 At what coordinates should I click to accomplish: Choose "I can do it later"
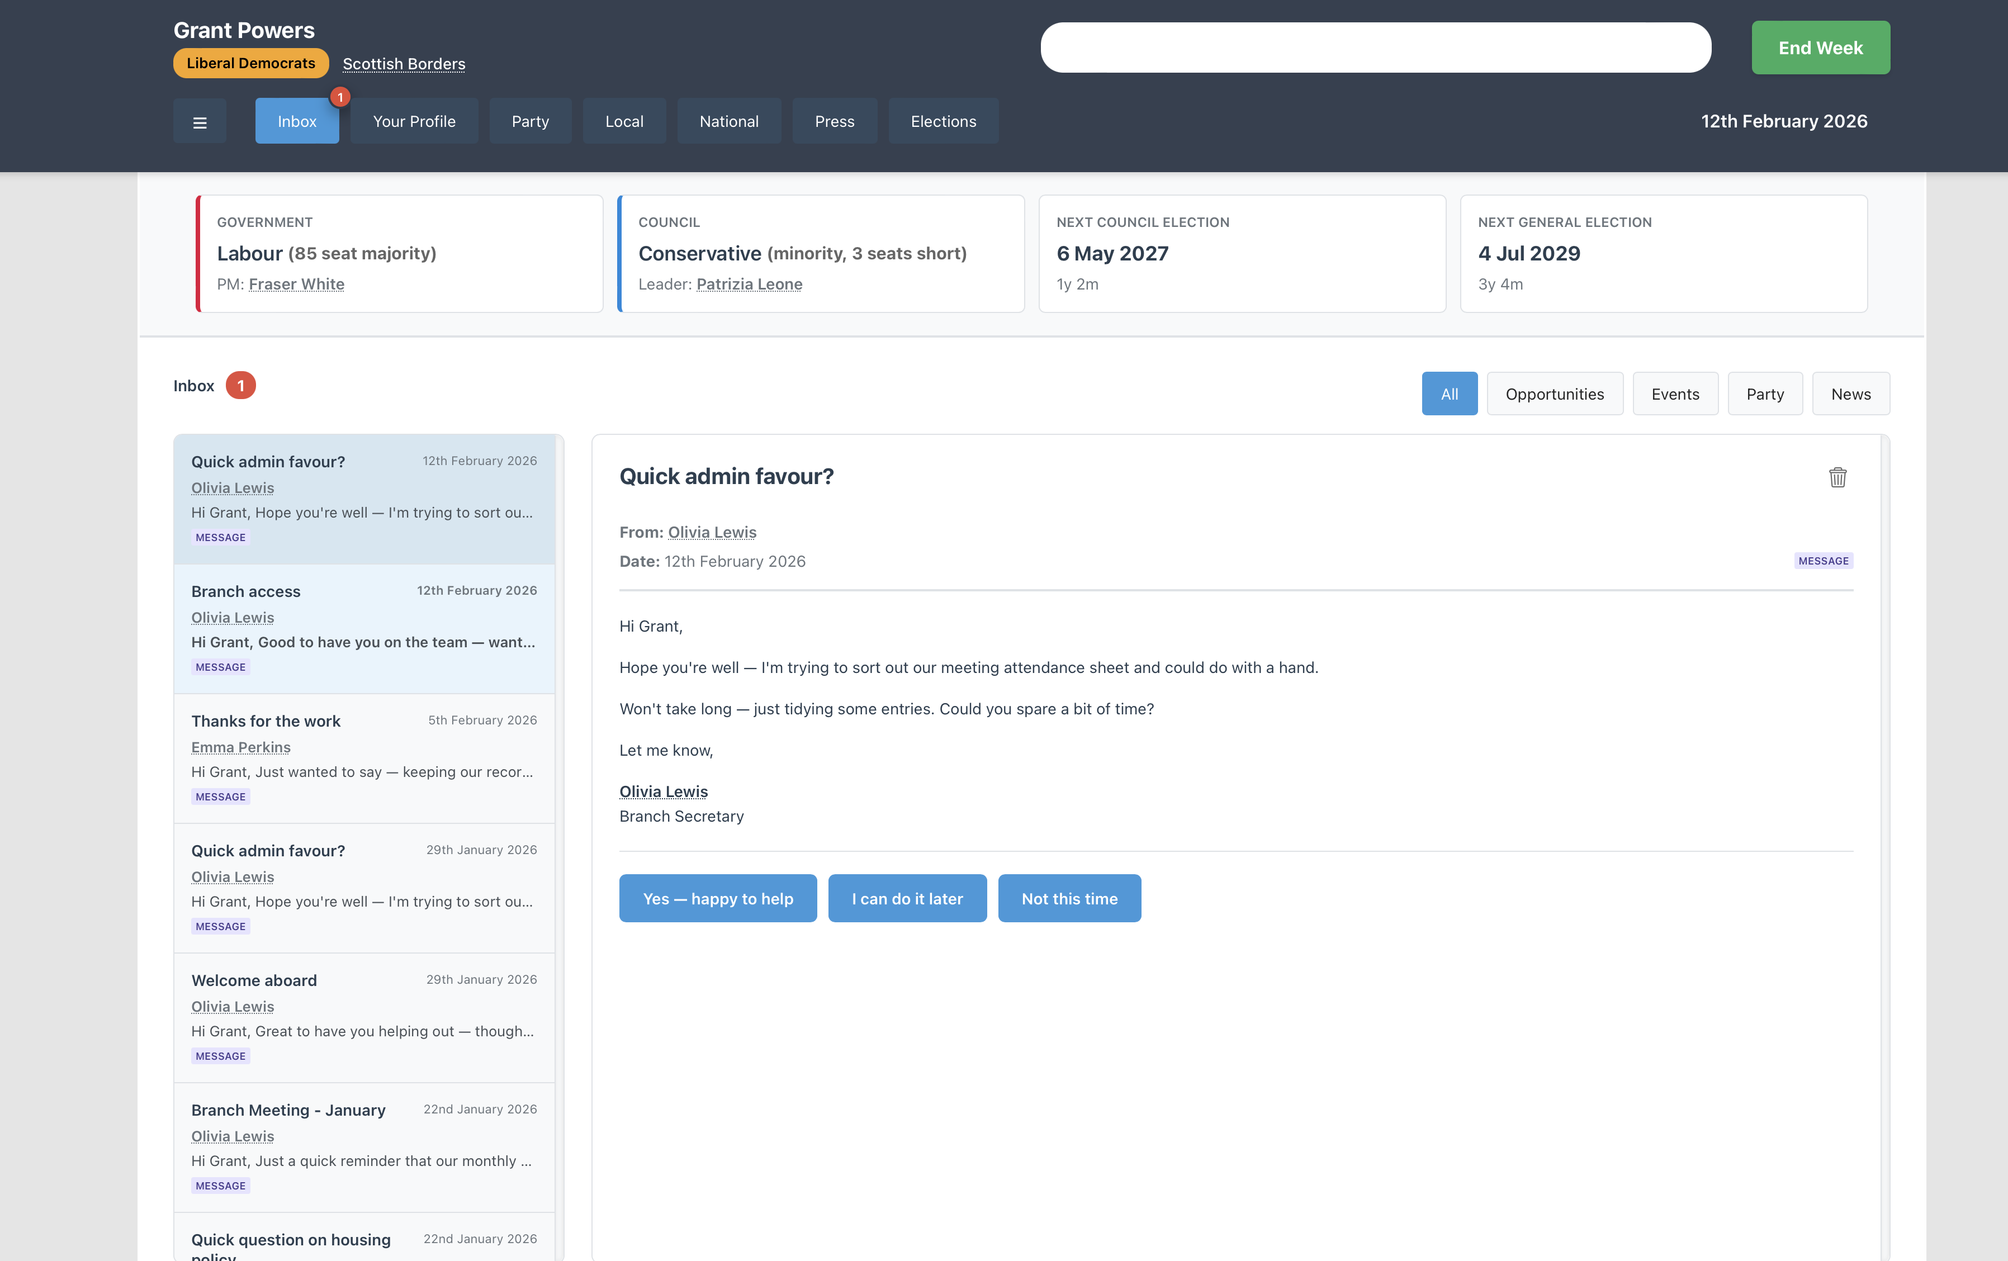tap(906, 898)
